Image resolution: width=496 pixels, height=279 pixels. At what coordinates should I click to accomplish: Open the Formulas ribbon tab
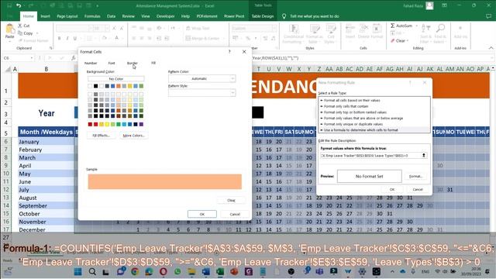(92, 16)
